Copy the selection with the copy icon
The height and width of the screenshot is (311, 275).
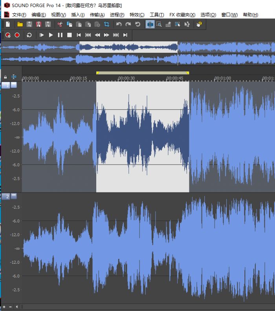click(x=69, y=24)
